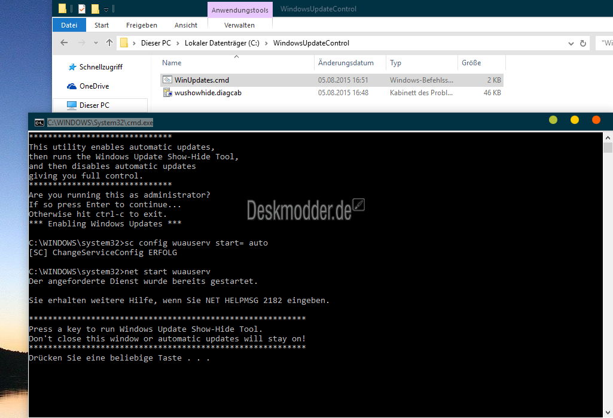Click the Kabinett des Probl... type cell
This screenshot has width=613, height=418.
click(421, 93)
